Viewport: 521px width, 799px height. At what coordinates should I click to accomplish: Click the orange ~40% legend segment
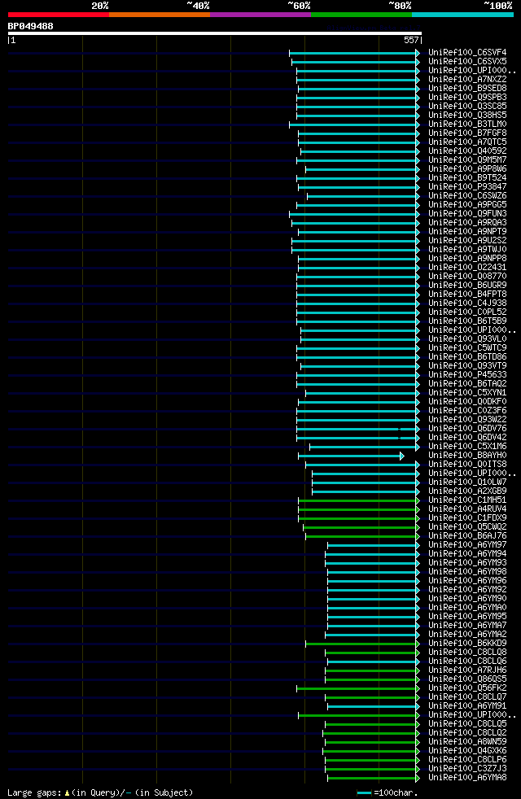pyautogui.click(x=160, y=15)
